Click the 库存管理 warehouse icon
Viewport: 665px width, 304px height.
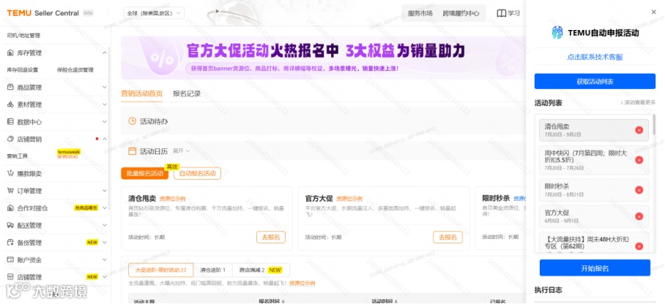[x=10, y=53]
